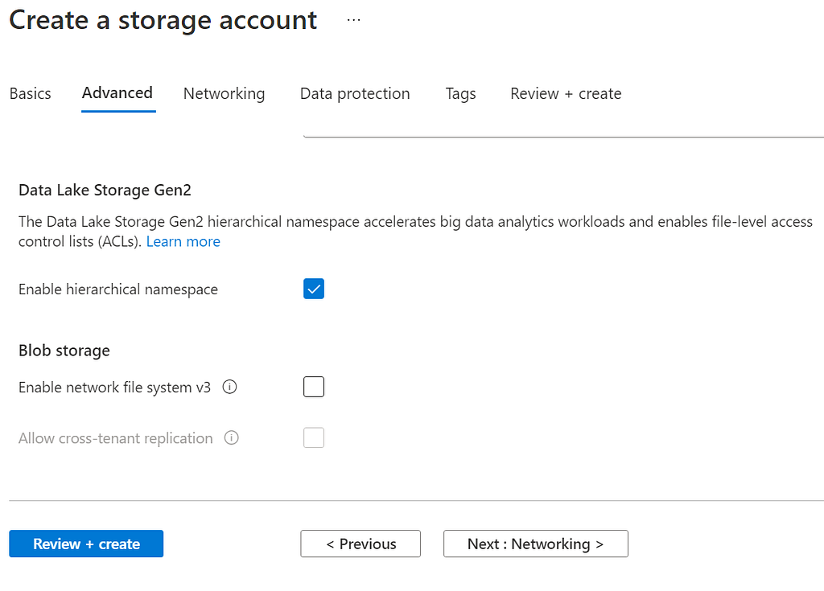
Task: Open the Learn more link
Action: (x=183, y=242)
